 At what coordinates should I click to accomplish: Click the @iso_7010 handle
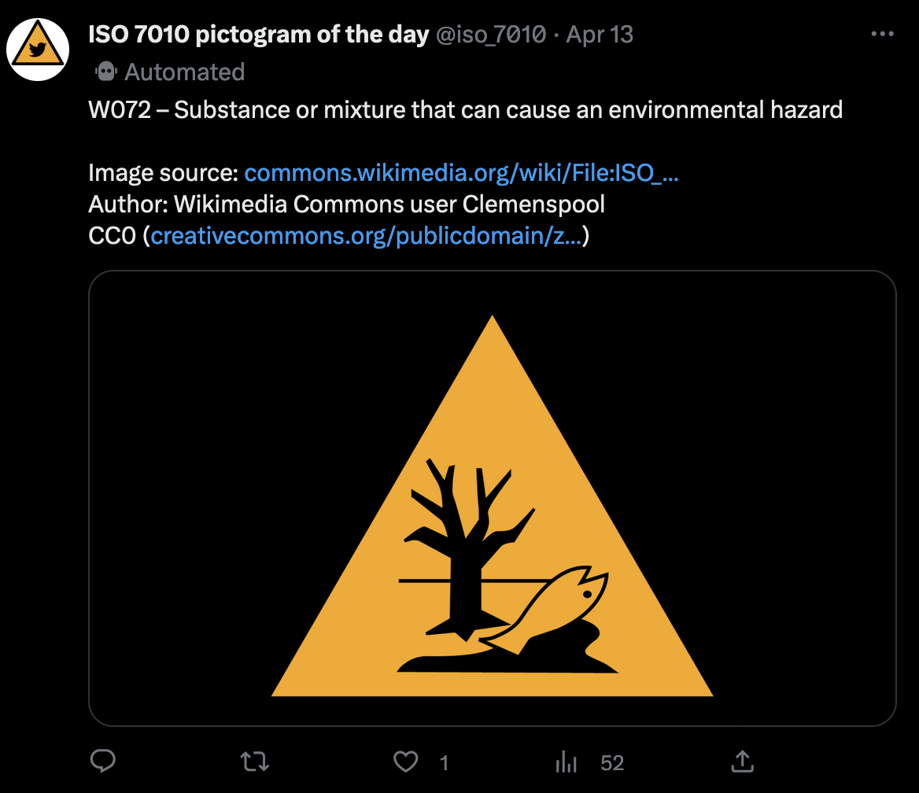pos(491,35)
